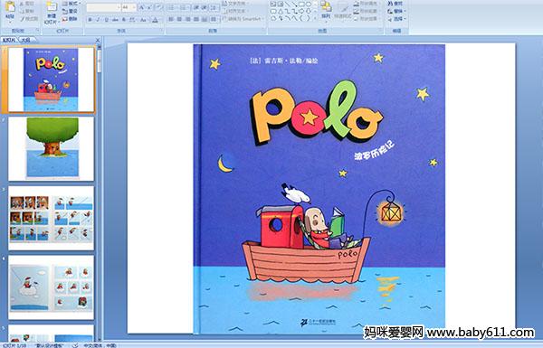Select the oval shape in the gallery
543x348 pixels.
point(309,5)
